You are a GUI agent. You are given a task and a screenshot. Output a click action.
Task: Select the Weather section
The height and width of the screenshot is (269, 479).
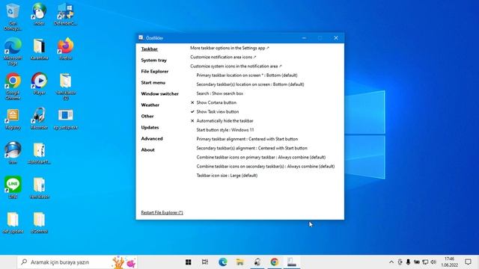(x=150, y=105)
